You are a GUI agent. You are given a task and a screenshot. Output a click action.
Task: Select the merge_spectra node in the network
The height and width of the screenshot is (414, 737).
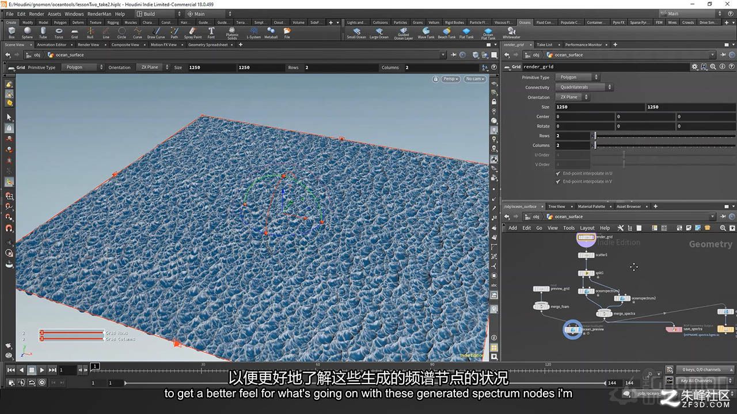pyautogui.click(x=604, y=313)
